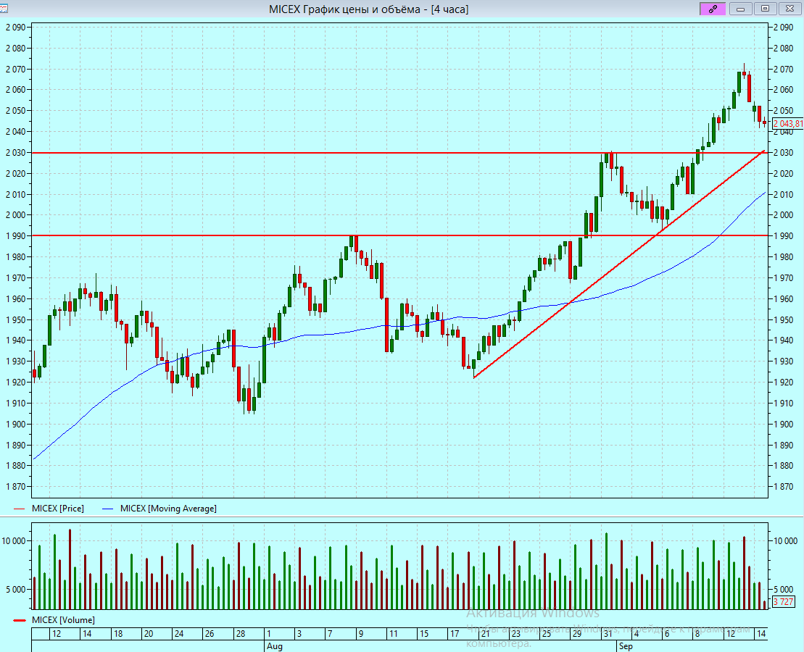
Task: Click the 2 090 label on the left price axis
Action: click(x=15, y=28)
